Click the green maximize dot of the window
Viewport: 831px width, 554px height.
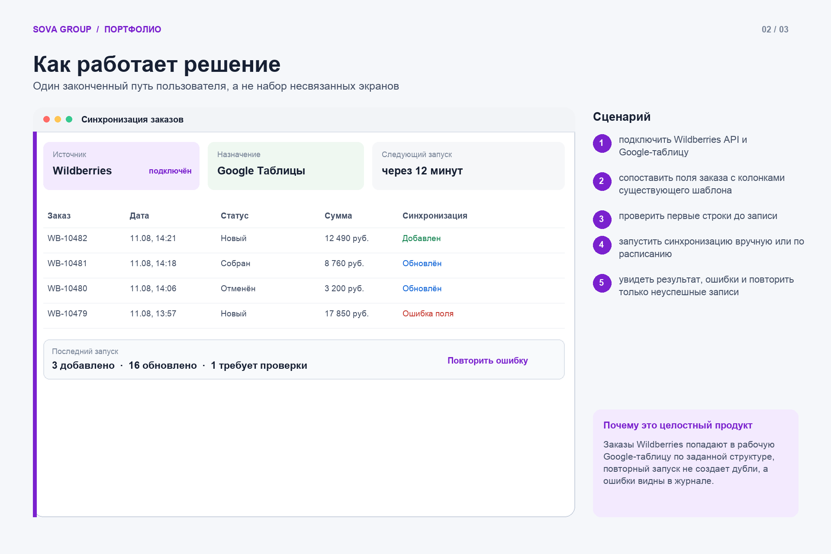(x=69, y=119)
